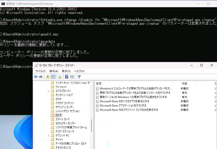Open the ヘルプ(H) menu
Image resolution: width=217 pixels, height=149 pixels.
(79, 71)
